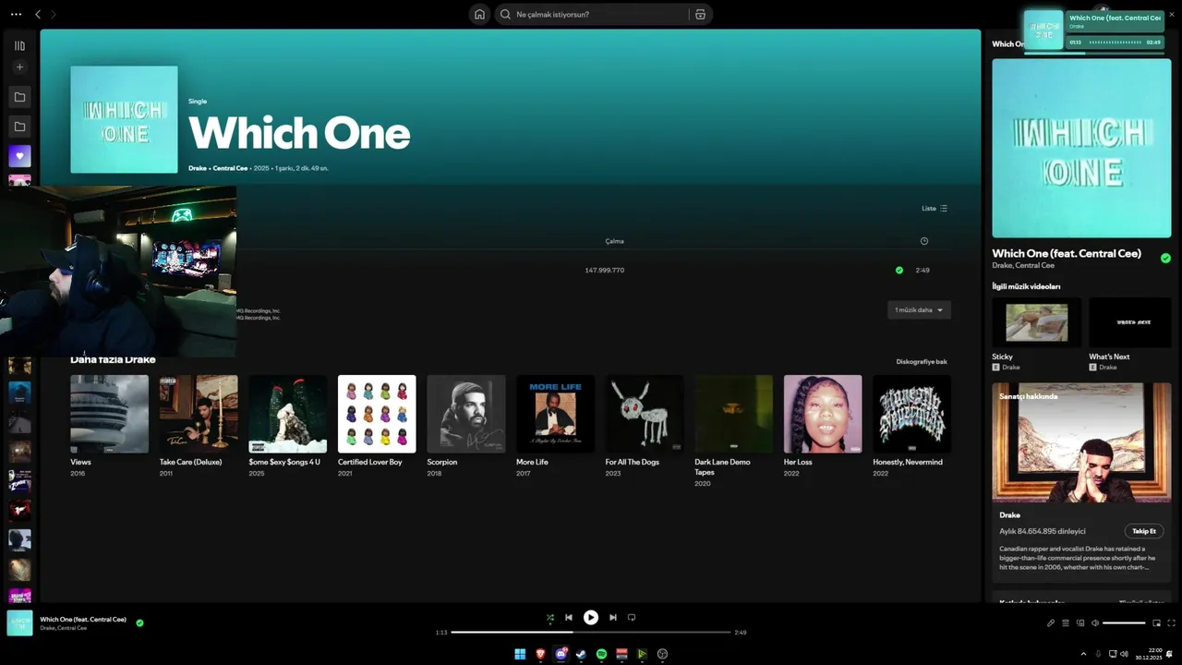This screenshot has height=665, width=1182.
Task: Open Windows Start button on taskbar
Action: (x=520, y=654)
